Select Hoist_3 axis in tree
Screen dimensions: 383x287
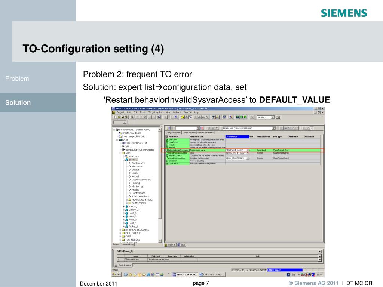click(x=132, y=220)
